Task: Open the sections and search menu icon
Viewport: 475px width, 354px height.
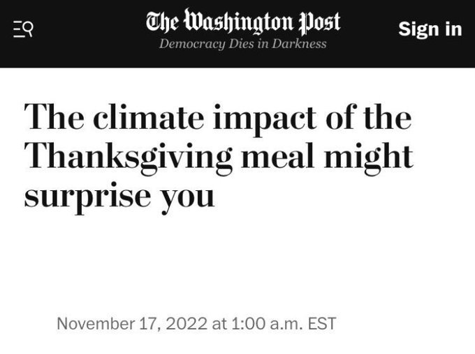Action: click(x=23, y=29)
